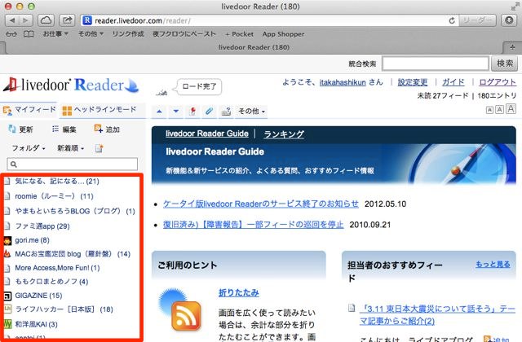
Task: Click the new note icon beside 新着順
Action: [x=99, y=148]
